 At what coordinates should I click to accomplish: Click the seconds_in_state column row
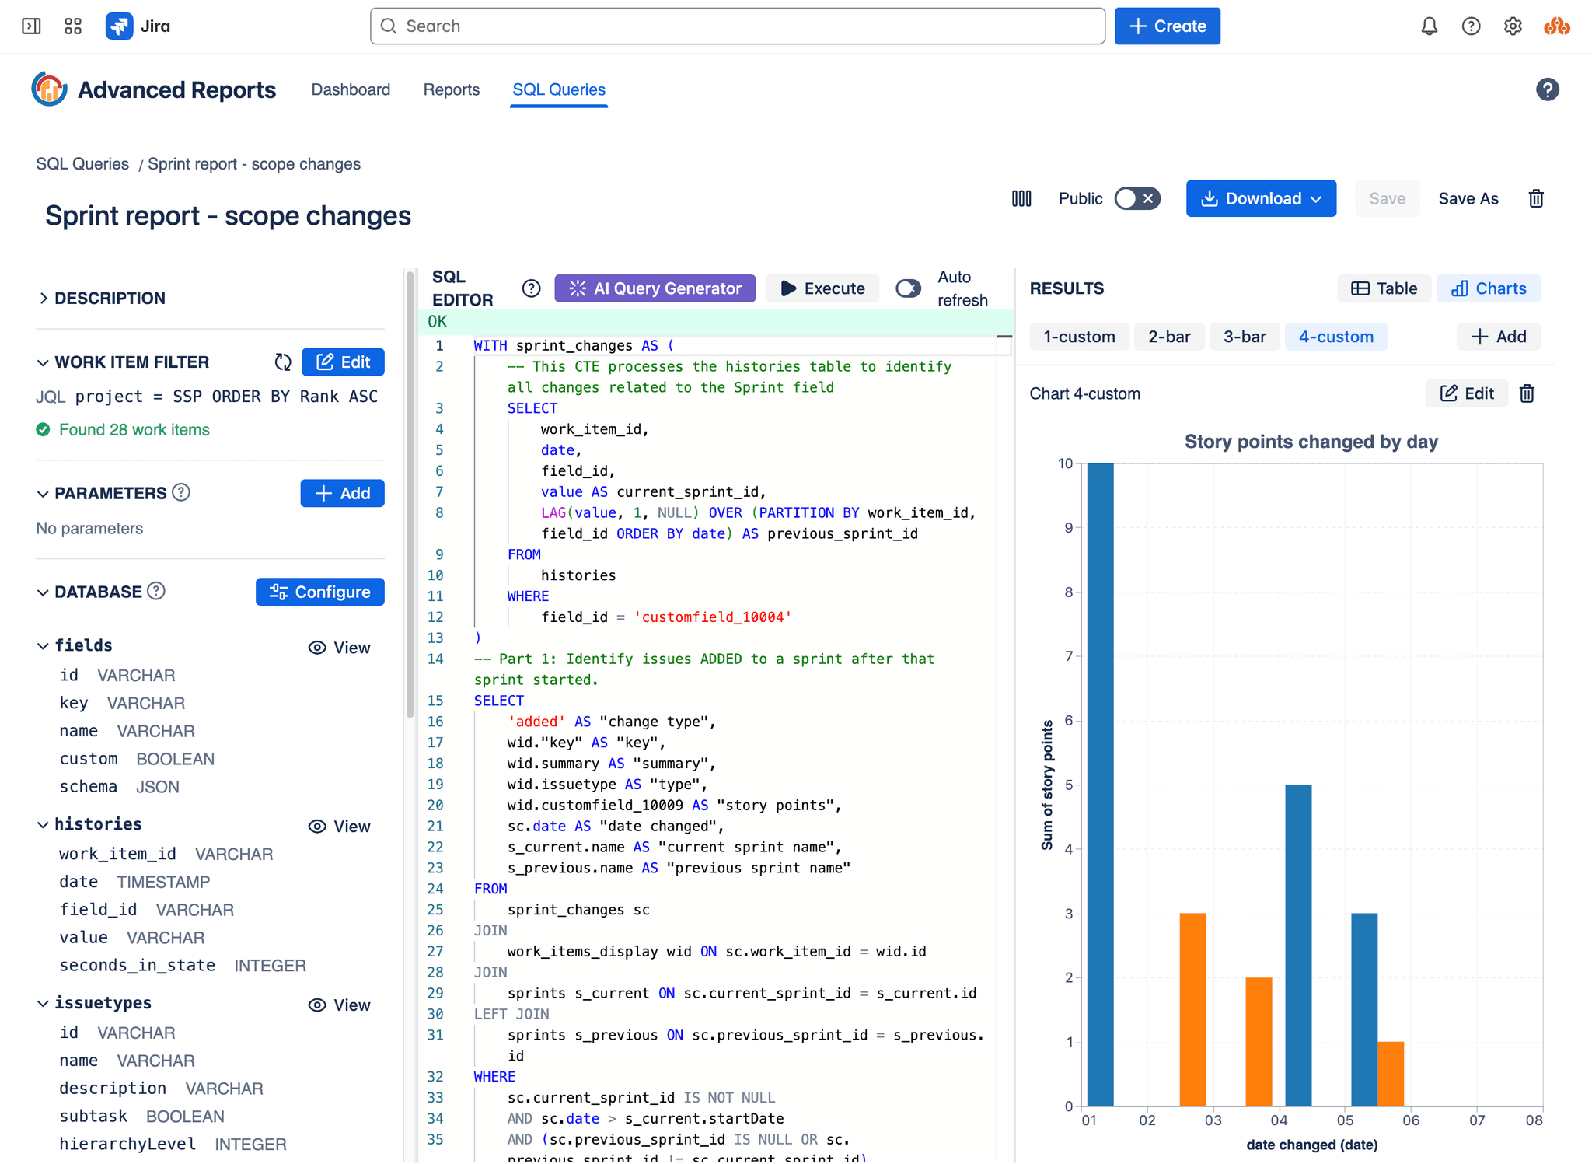click(x=183, y=965)
